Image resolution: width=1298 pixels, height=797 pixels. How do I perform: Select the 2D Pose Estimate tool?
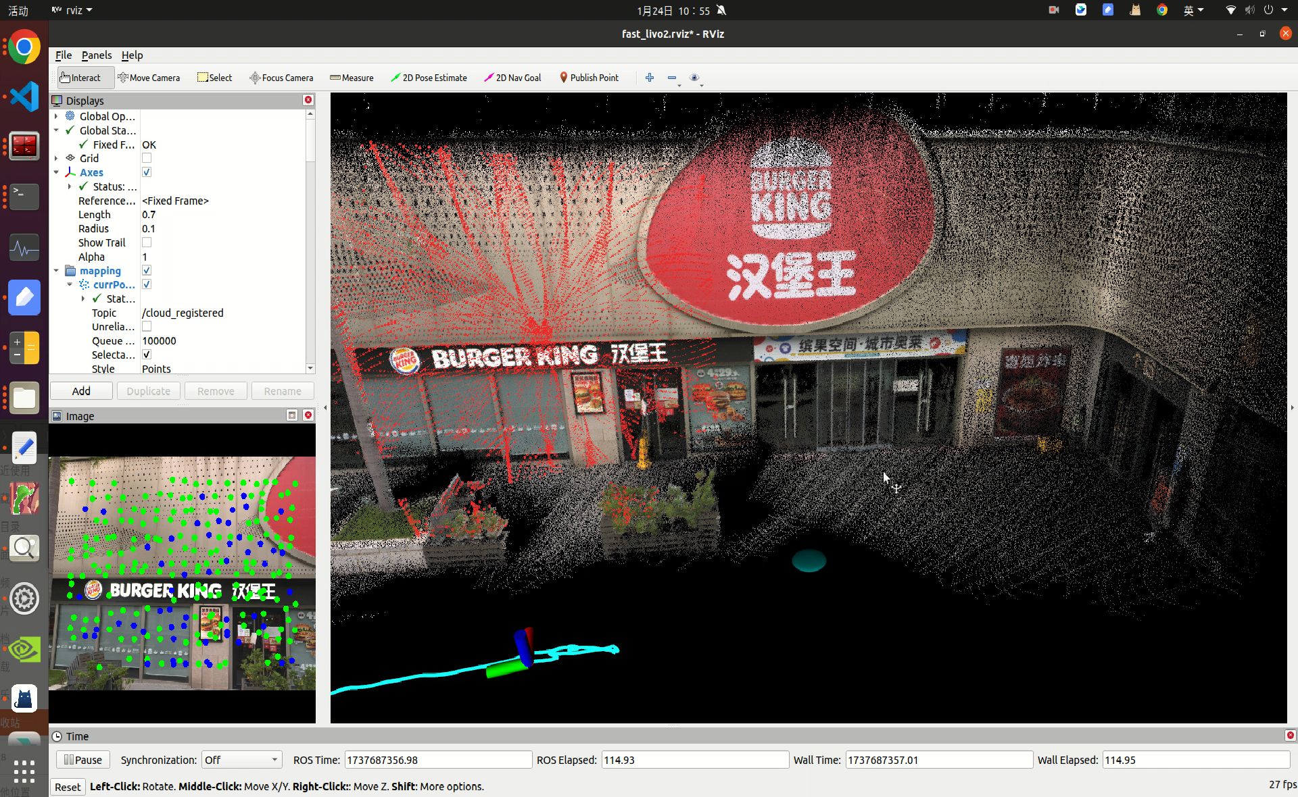click(x=429, y=78)
